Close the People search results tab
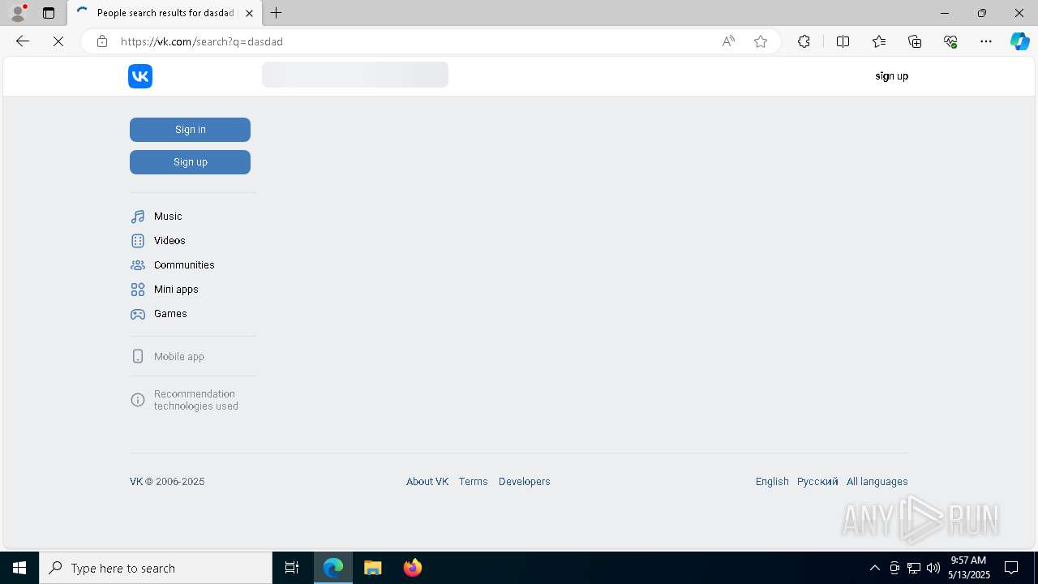Viewport: 1038px width, 584px height. [249, 13]
